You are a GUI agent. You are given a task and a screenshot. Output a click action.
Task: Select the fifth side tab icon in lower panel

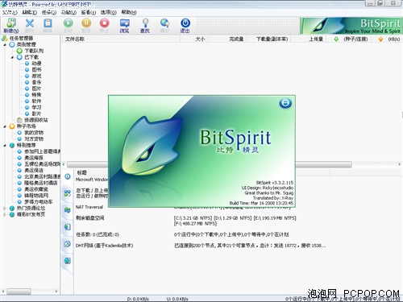pyautogui.click(x=68, y=244)
